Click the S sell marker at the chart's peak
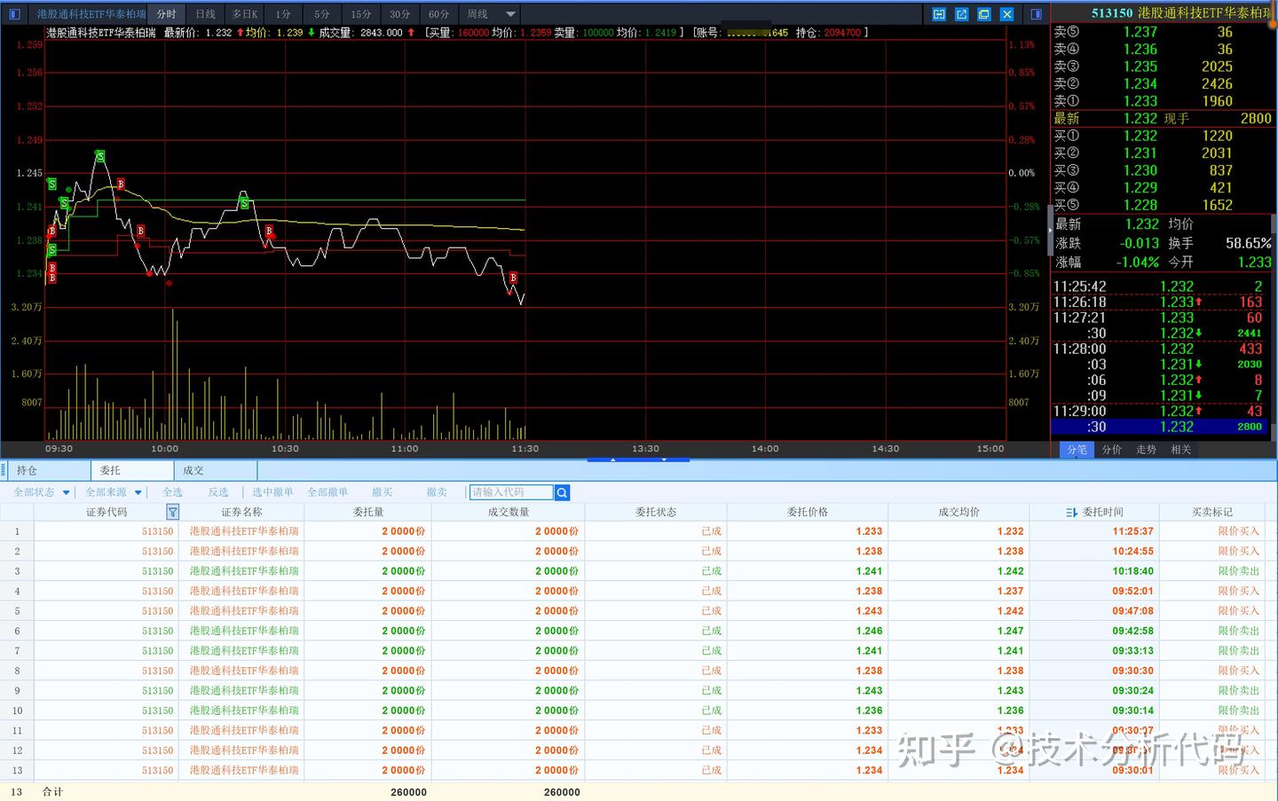Screen dimensions: 1278x801 (100, 156)
